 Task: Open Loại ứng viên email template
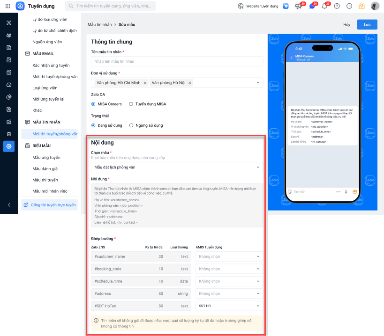45,88
